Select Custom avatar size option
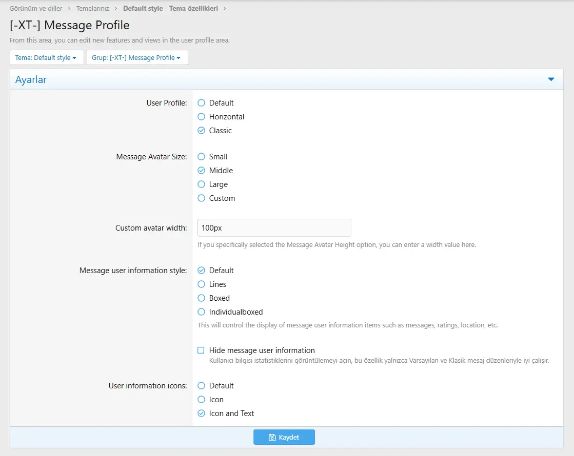 [202, 198]
